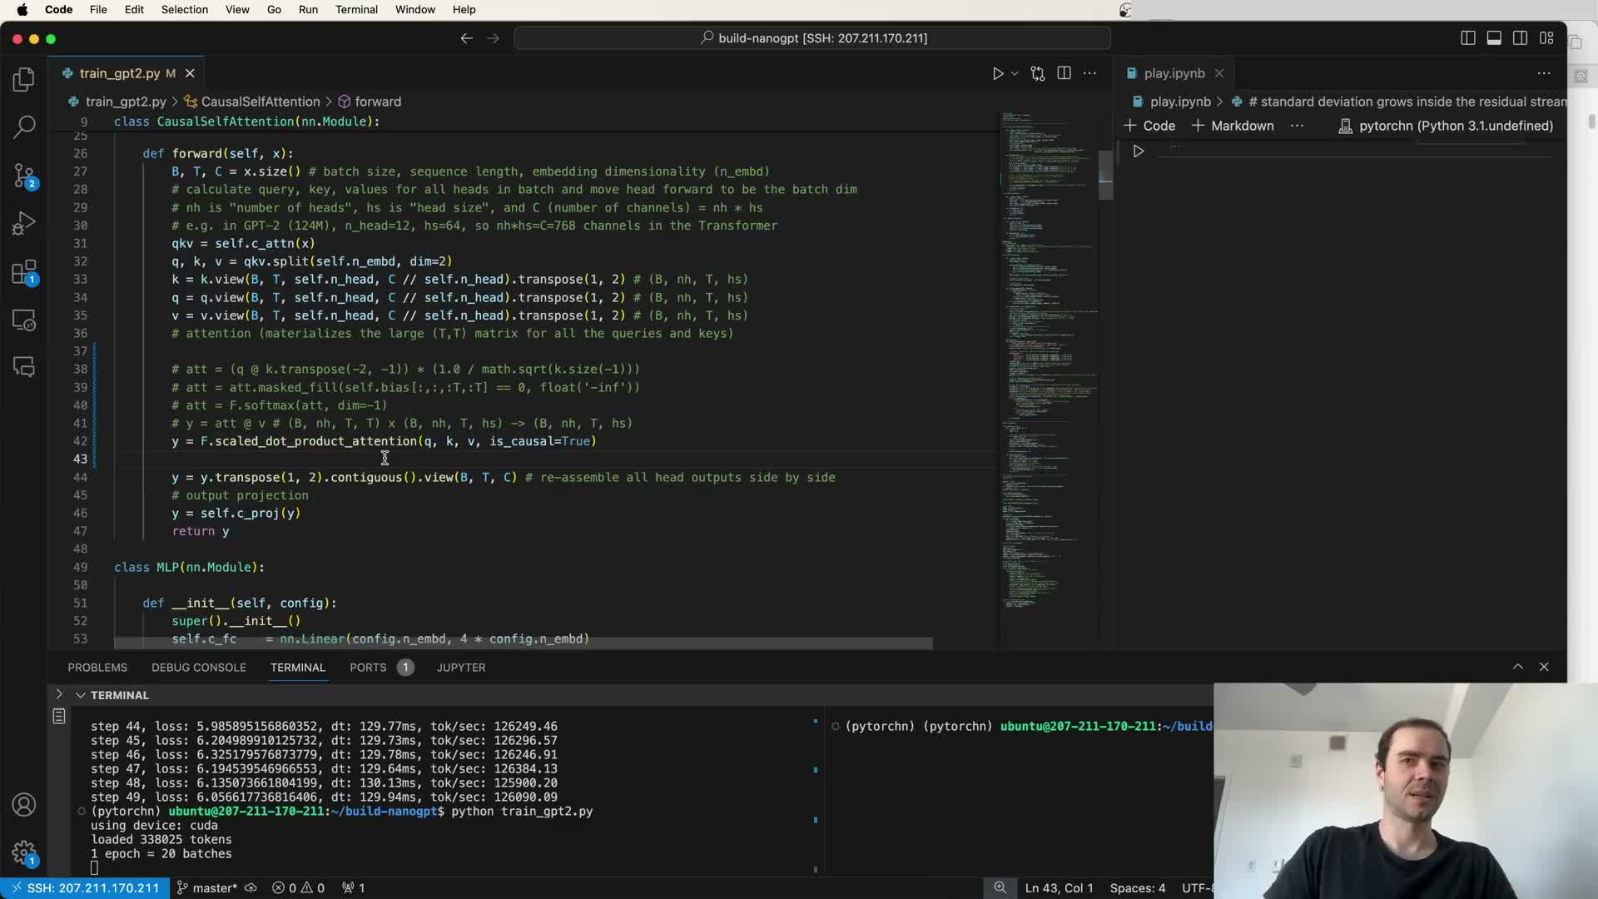
Task: Open the Run and Debug view icon
Action: (x=24, y=223)
